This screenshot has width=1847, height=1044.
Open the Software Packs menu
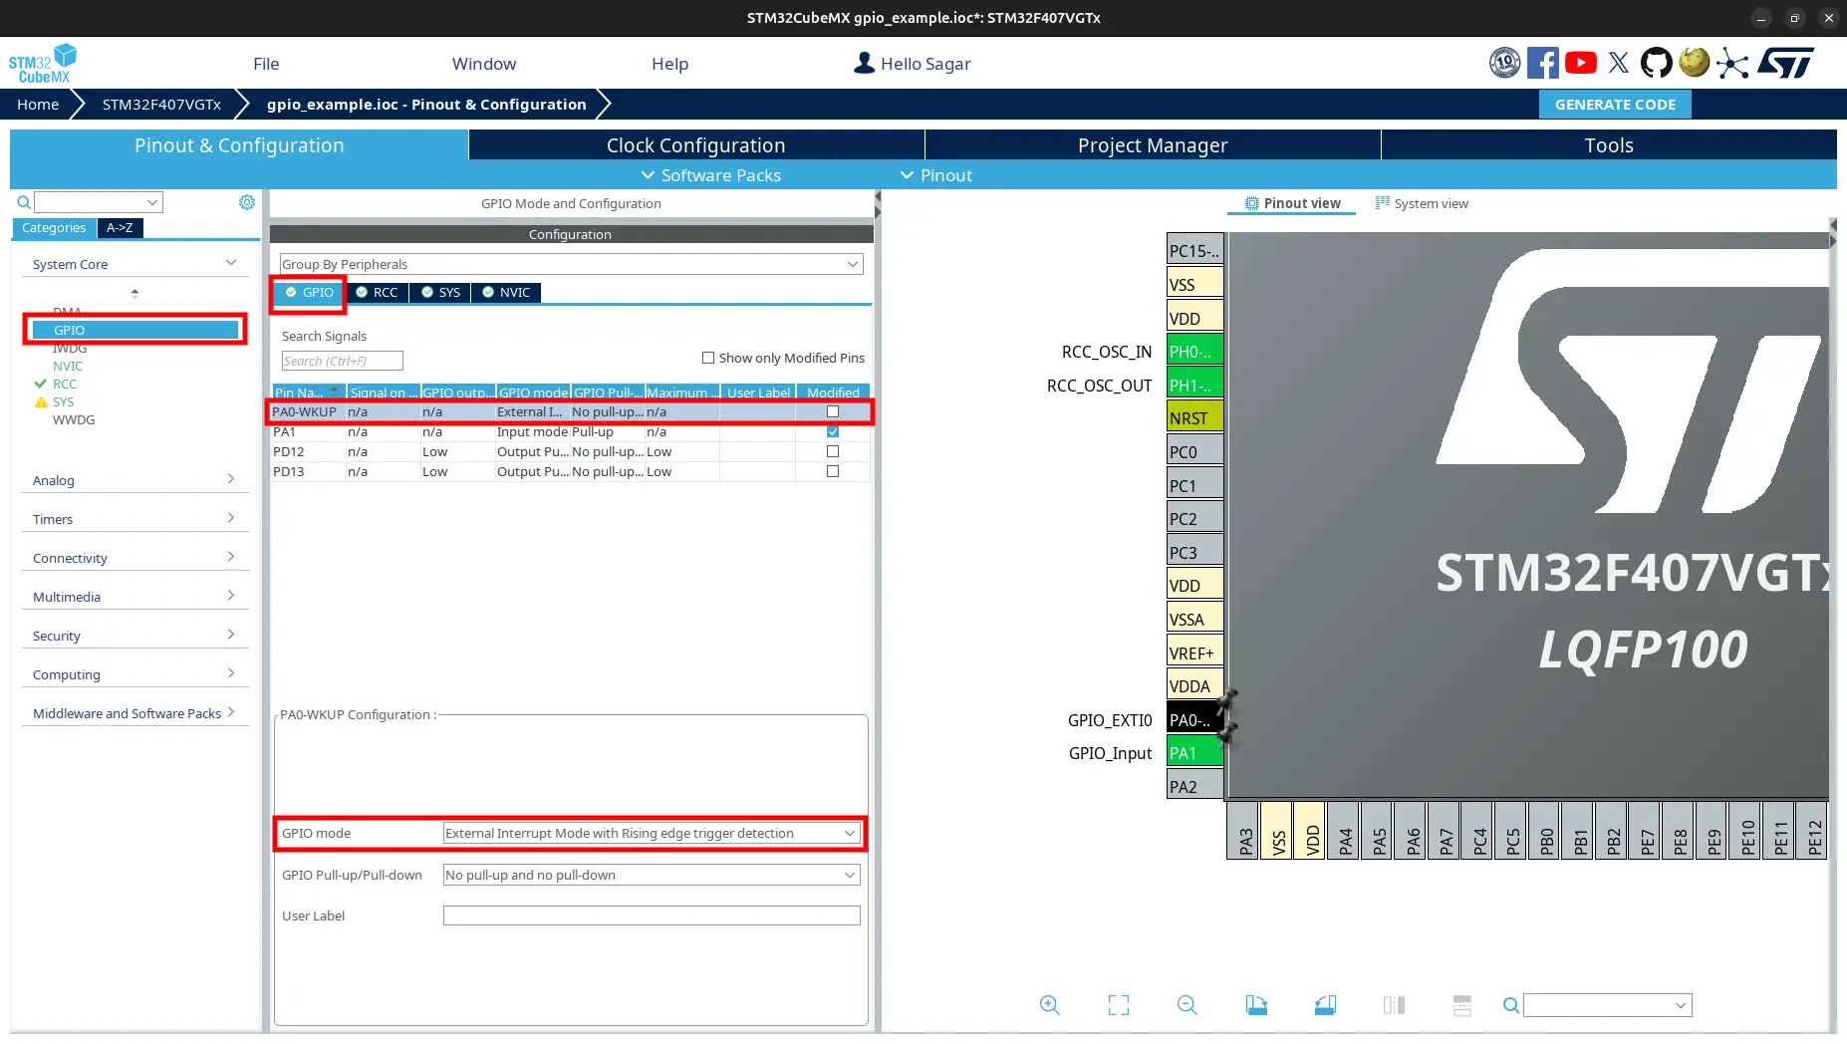click(x=710, y=175)
